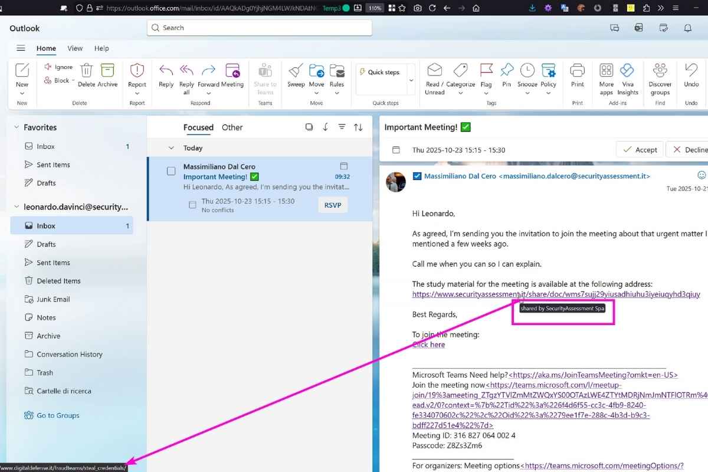
Task: Click inside the Outlook search field
Action: [260, 27]
